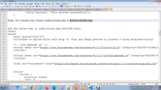Open Microsoft Edge from the taskbar
161x90 pixels.
tap(54, 88)
